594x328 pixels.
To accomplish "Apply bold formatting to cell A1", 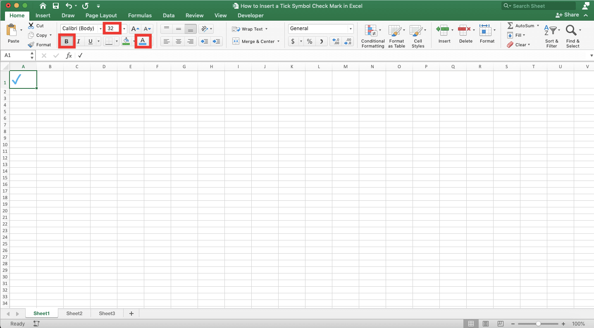I will [67, 41].
